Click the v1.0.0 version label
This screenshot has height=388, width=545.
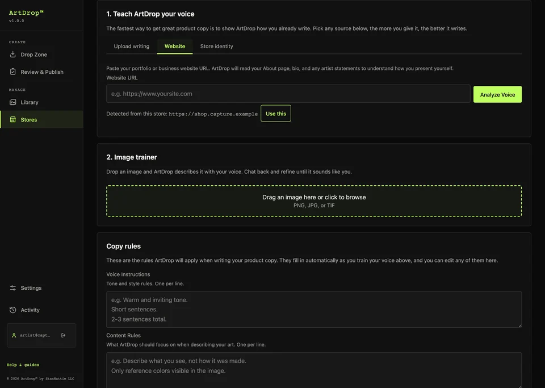16,21
